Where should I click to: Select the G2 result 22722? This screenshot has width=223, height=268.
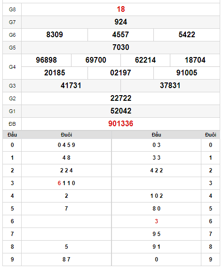tap(121, 98)
